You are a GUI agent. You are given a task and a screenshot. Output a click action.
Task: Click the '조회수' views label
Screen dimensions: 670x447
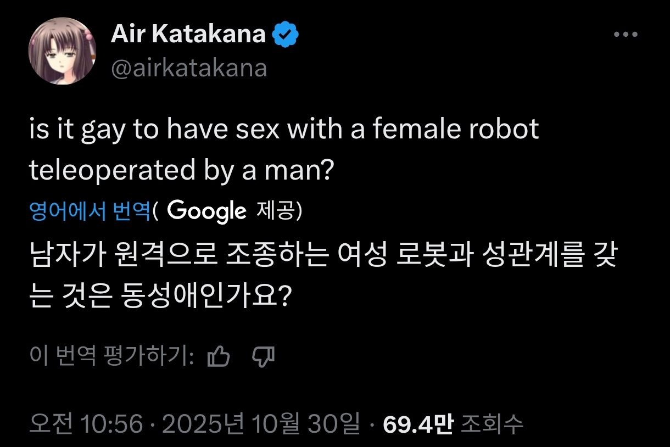point(492,423)
